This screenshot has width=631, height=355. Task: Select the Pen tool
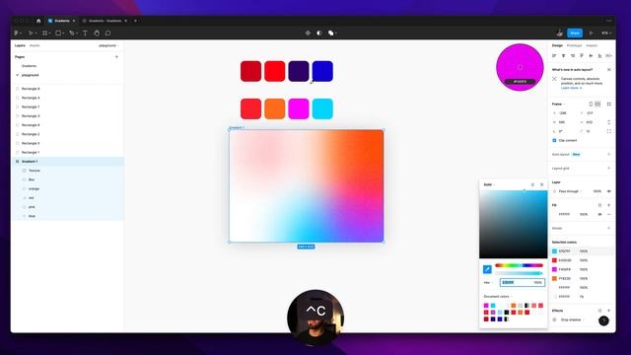pos(72,33)
